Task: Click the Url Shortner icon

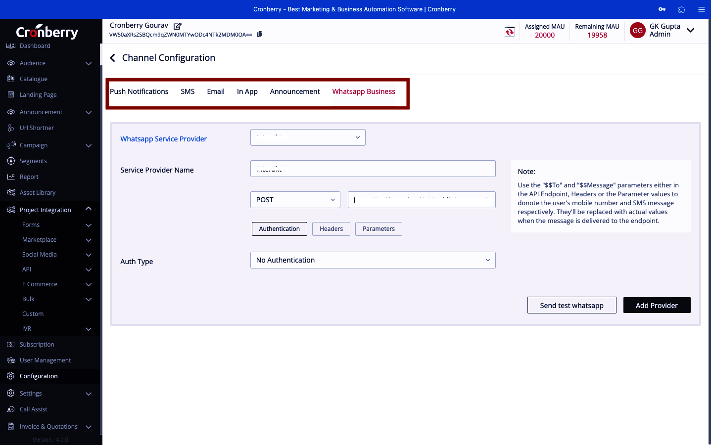Action: click(11, 128)
